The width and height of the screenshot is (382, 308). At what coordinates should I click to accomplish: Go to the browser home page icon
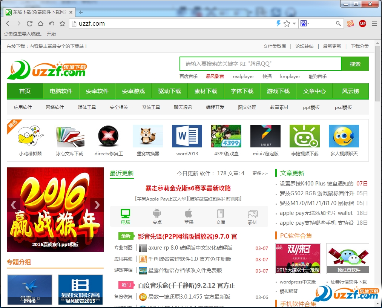40,23
